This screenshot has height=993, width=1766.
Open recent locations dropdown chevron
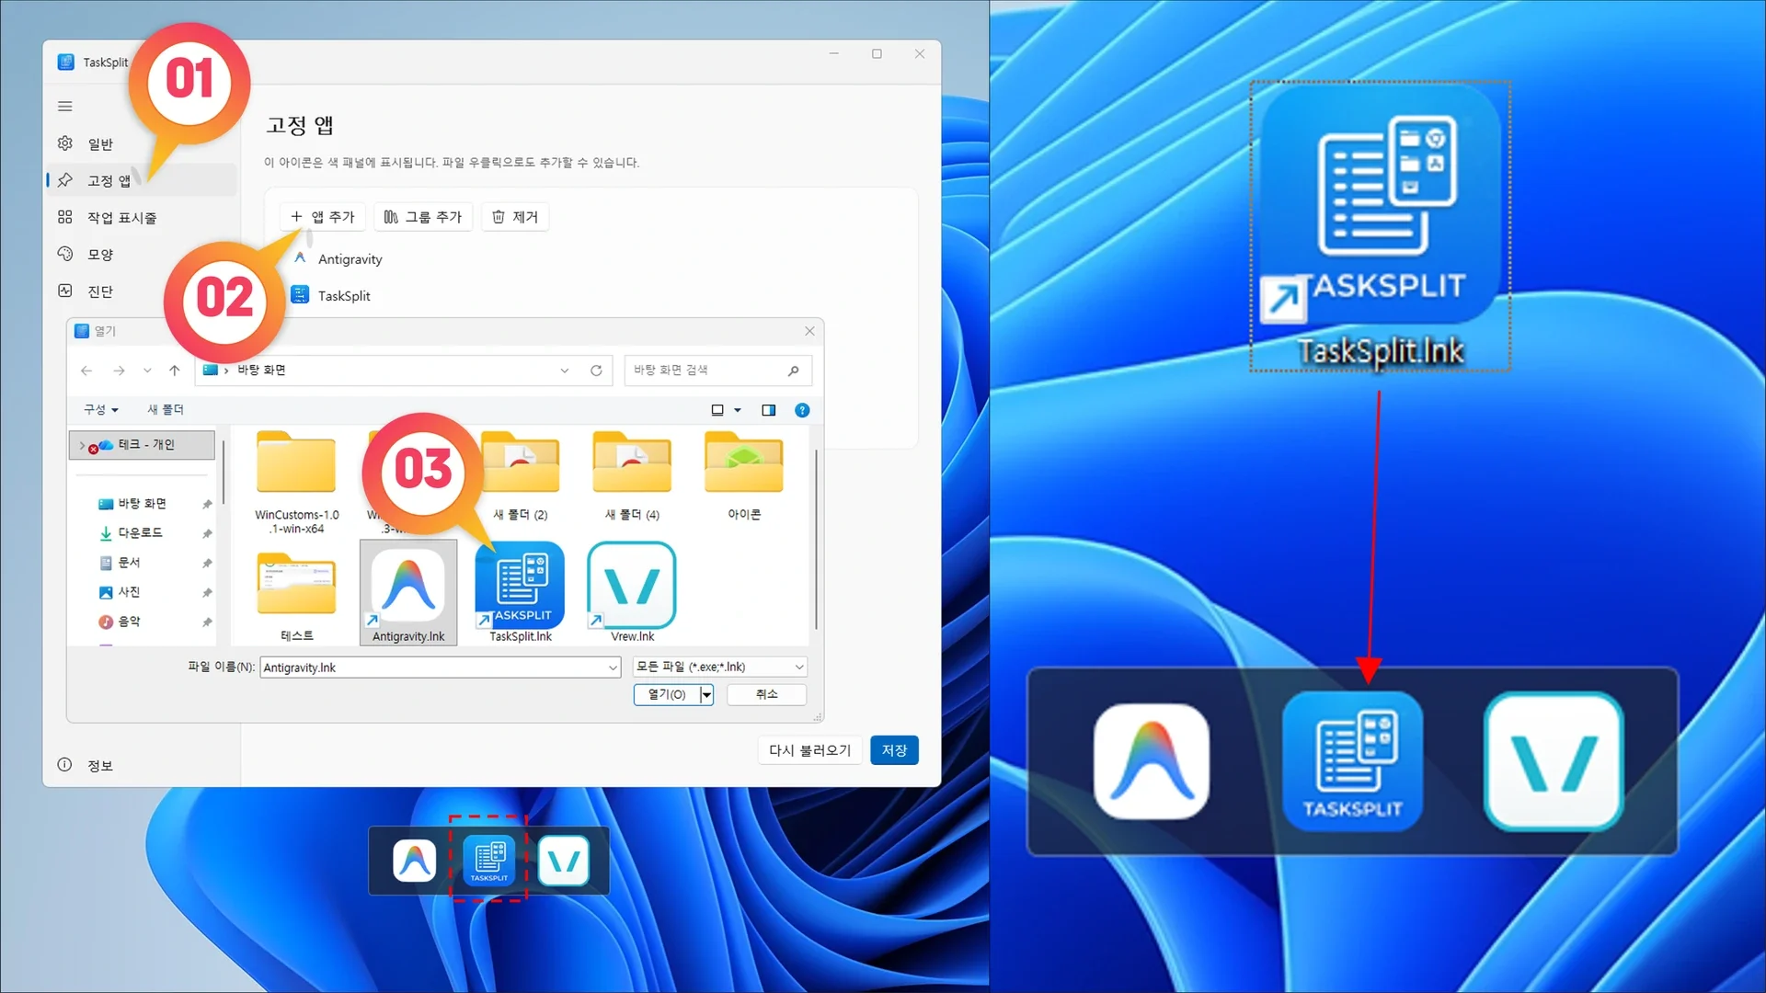click(147, 371)
